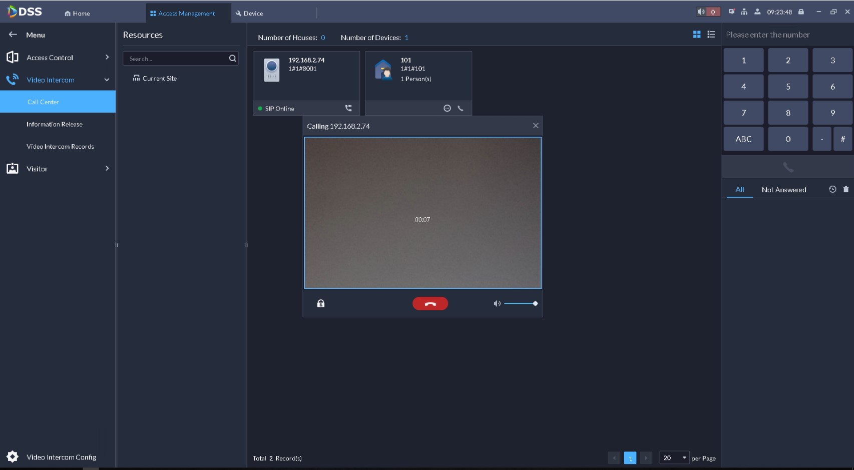
Task: Clear call records with trash icon
Action: pyautogui.click(x=846, y=189)
